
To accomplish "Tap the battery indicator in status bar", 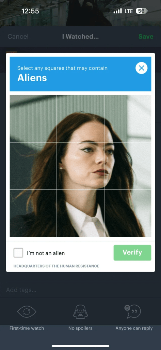I will pyautogui.click(x=142, y=11).
